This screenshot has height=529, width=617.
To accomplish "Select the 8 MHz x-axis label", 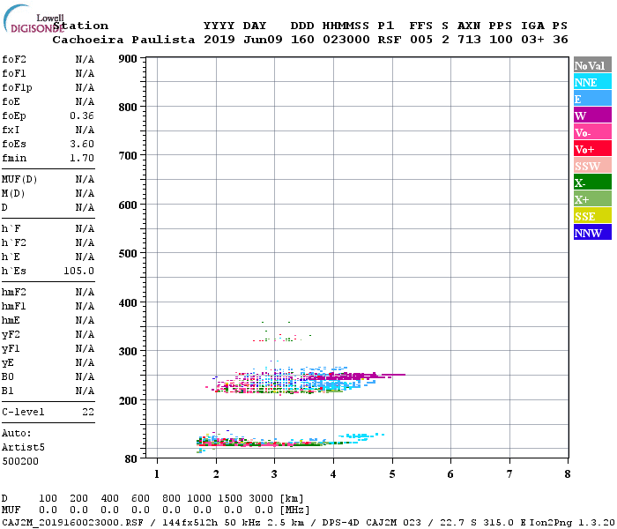I will point(567,474).
